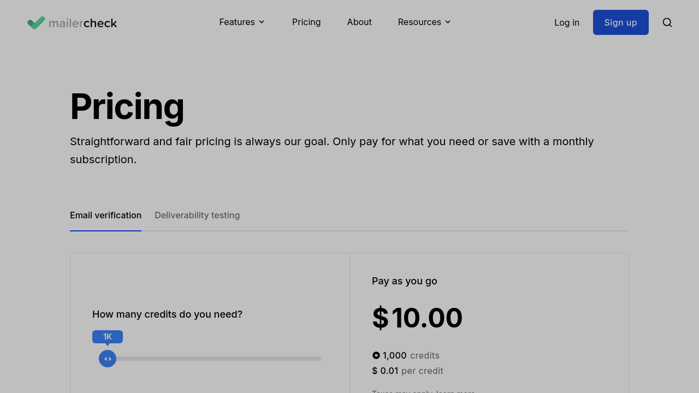Click the green checkmark logo icon
The image size is (699, 393).
[36, 22]
